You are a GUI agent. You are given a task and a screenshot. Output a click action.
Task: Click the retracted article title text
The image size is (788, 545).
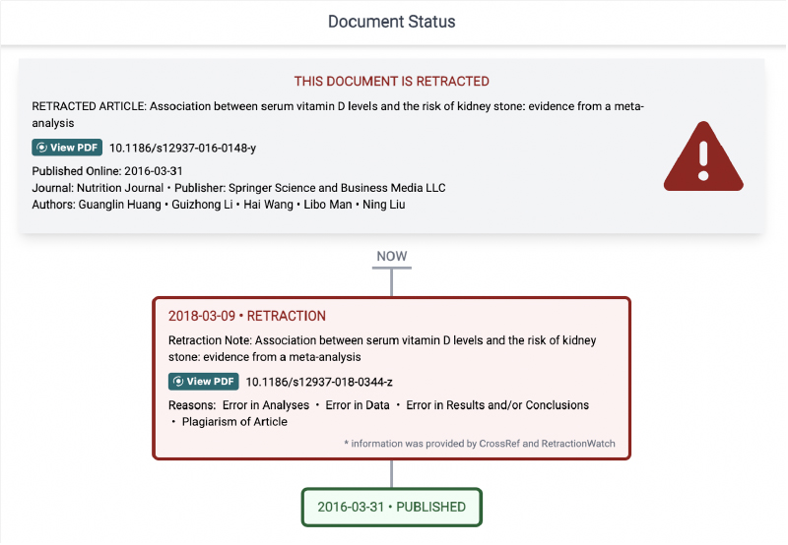pos(338,114)
